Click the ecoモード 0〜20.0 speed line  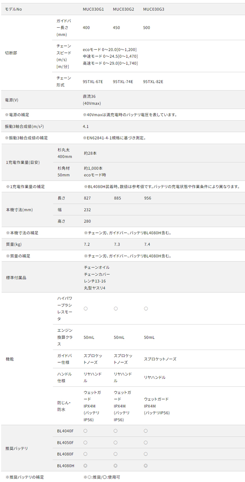point(109,49)
